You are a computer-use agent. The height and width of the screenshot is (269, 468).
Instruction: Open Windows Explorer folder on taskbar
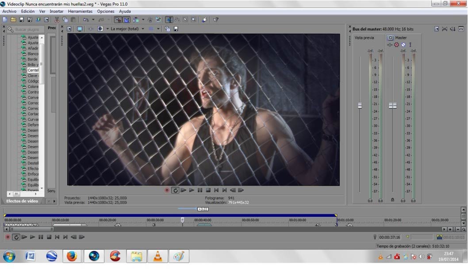pyautogui.click(x=136, y=256)
